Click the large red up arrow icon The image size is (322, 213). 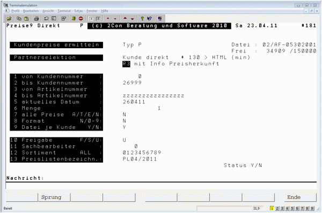[125, 18]
